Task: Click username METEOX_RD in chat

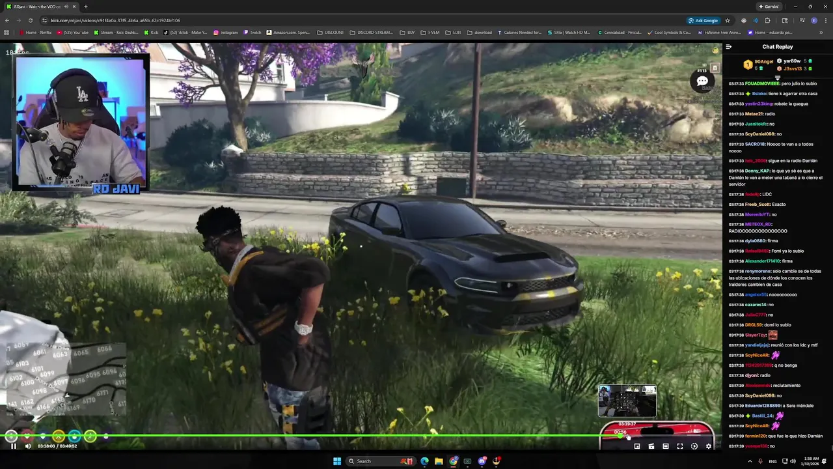Action: (x=758, y=224)
